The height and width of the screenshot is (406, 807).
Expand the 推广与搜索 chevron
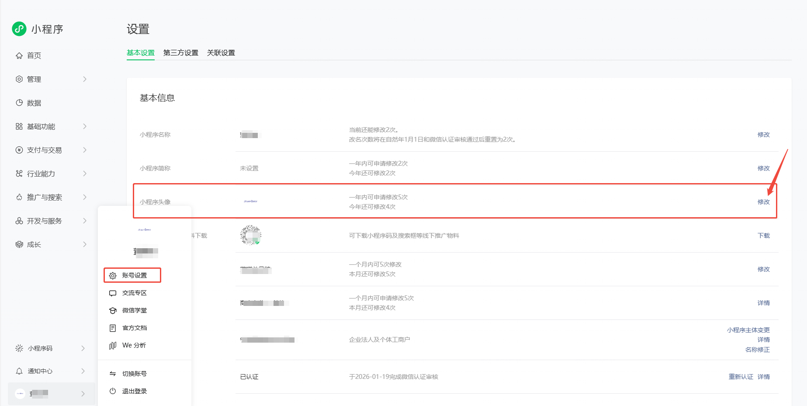coord(84,197)
